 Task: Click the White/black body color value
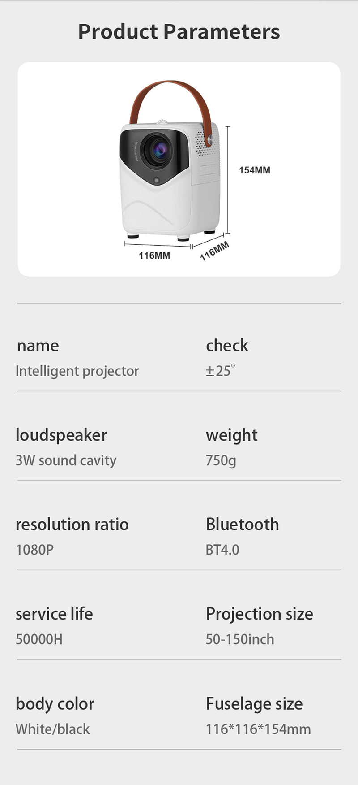(x=53, y=729)
